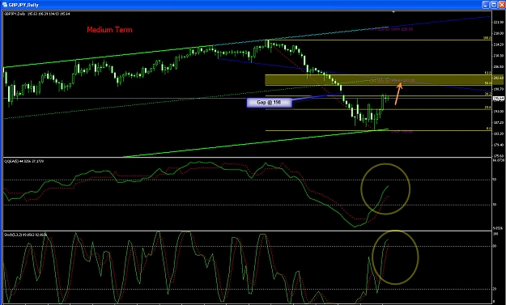Select the red 'Medium Term' text label
The width and height of the screenshot is (506, 305).
(109, 30)
